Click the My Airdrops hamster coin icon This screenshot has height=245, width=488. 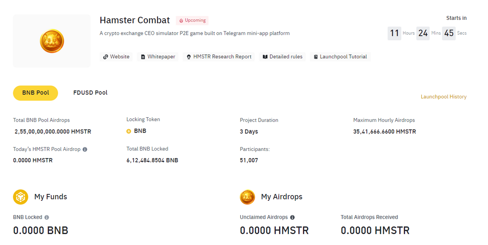point(247,197)
